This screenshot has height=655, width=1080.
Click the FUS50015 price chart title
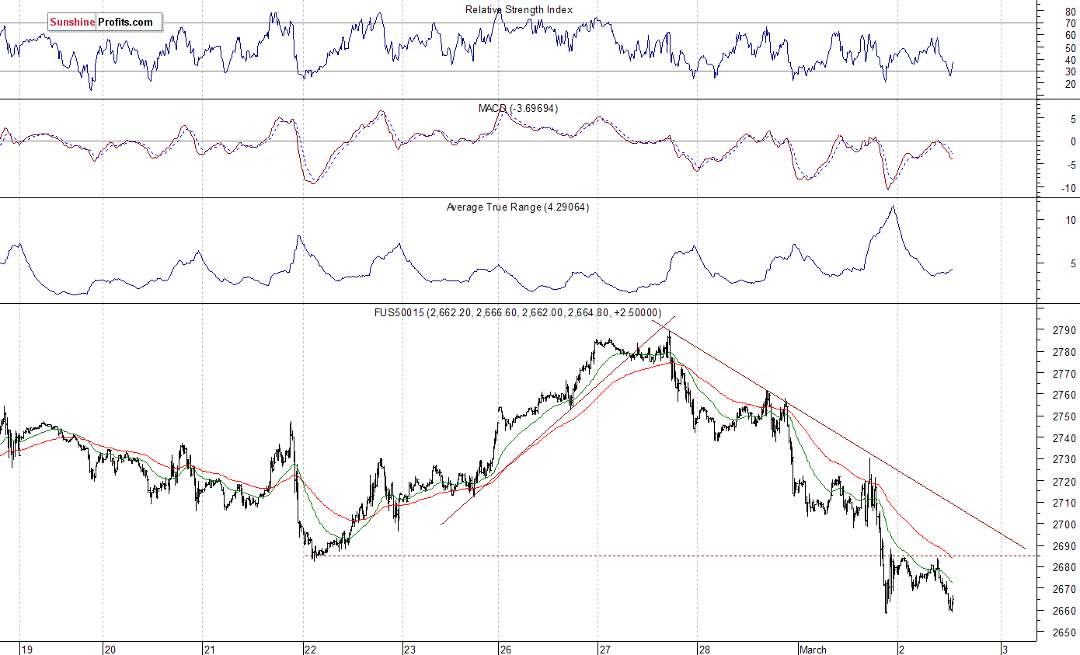pos(517,312)
